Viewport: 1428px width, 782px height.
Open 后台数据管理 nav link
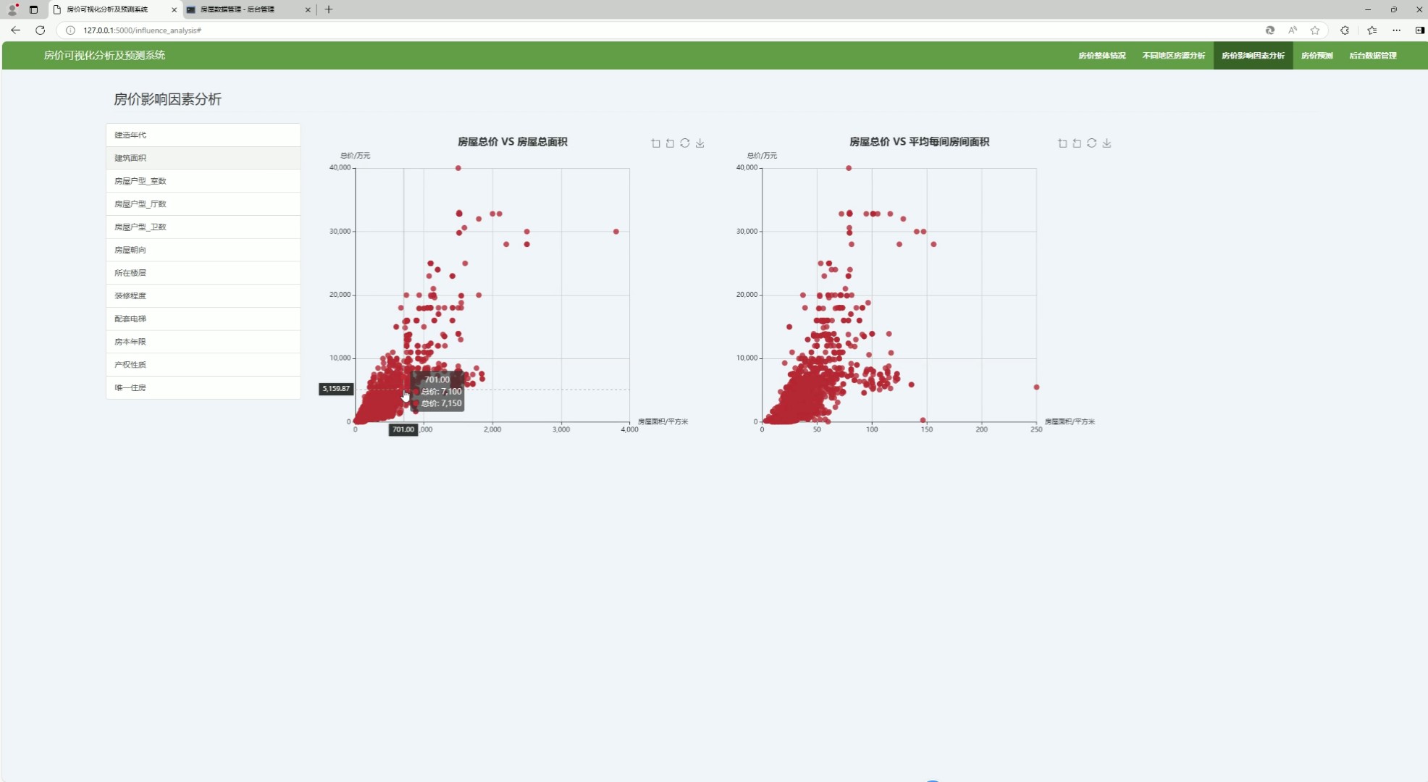coord(1372,56)
